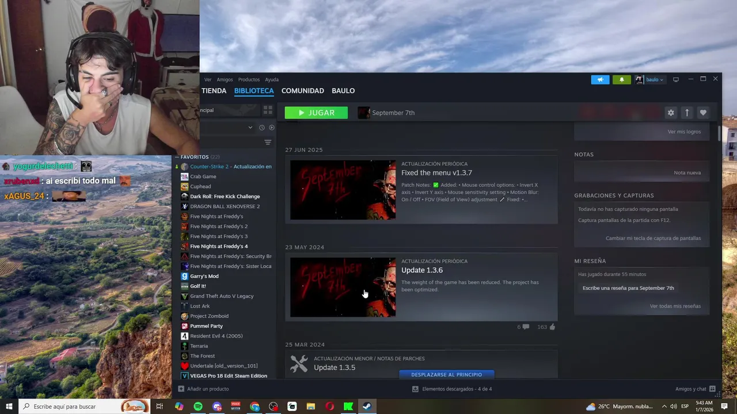Open Spotify from taskbar
The height and width of the screenshot is (414, 737).
coord(198,407)
